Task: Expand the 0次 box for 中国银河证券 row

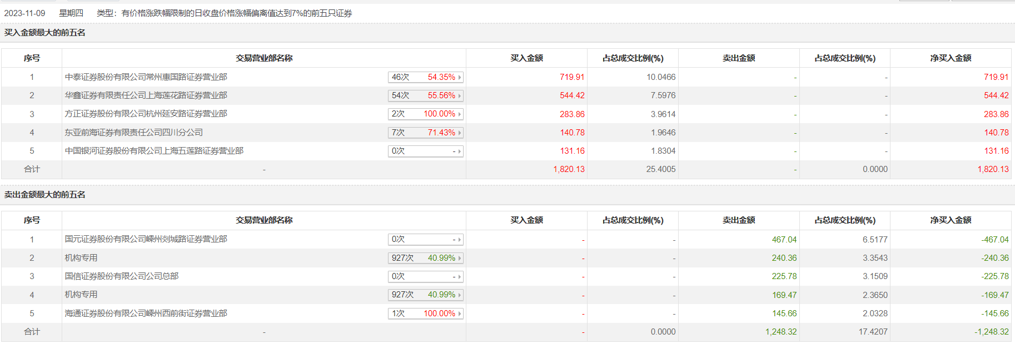Action: (460, 151)
